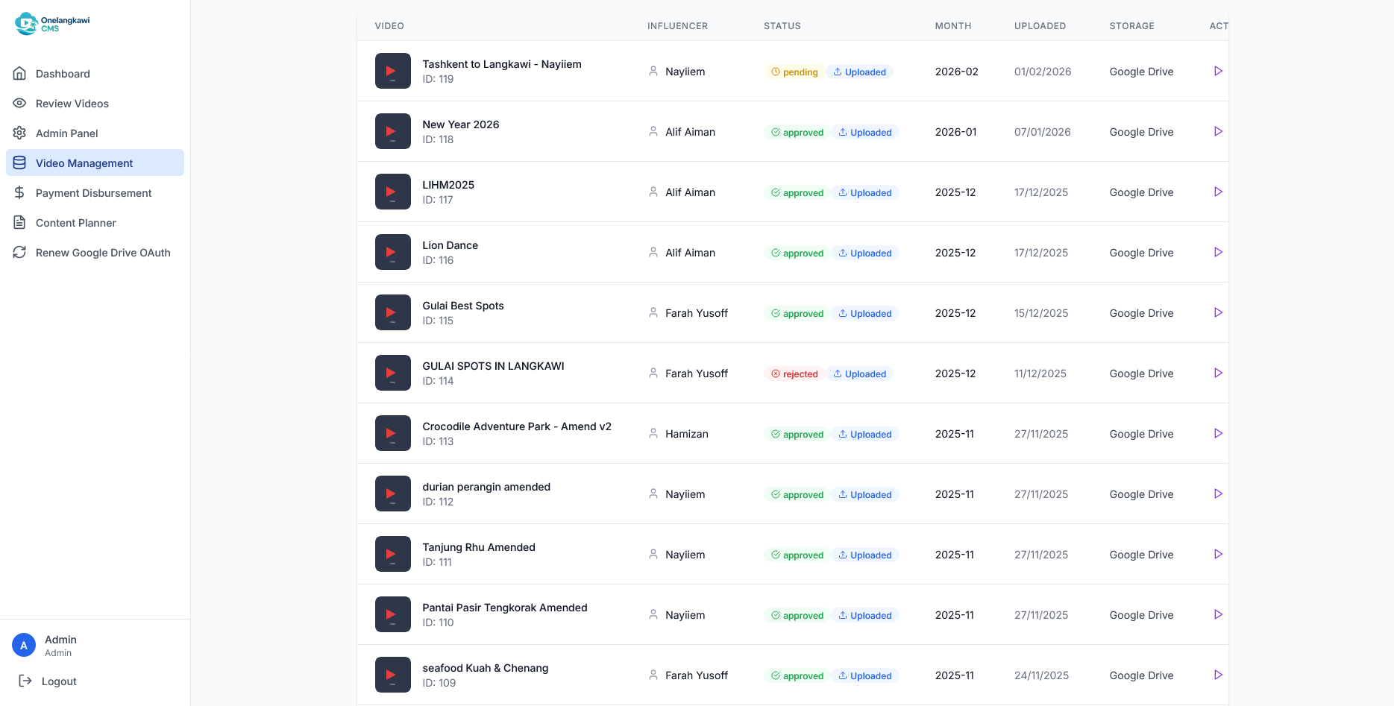
Task: Open the thumbnail for "Lion Dance"
Action: click(x=393, y=252)
